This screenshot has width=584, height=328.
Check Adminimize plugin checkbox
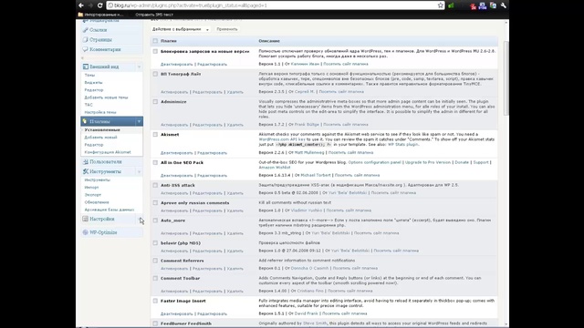155,101
